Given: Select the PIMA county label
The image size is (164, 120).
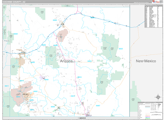Looking at the screenshot, I should pyautogui.click(x=7, y=41).
